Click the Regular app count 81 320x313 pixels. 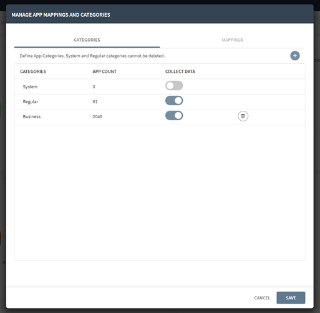[95, 101]
